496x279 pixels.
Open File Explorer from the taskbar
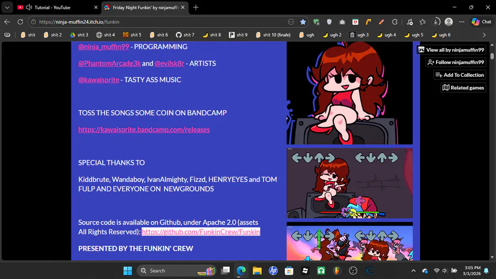pos(257,271)
